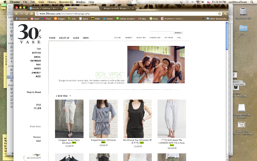Open the DRESS category
The image size is (257, 161).
[37, 57]
